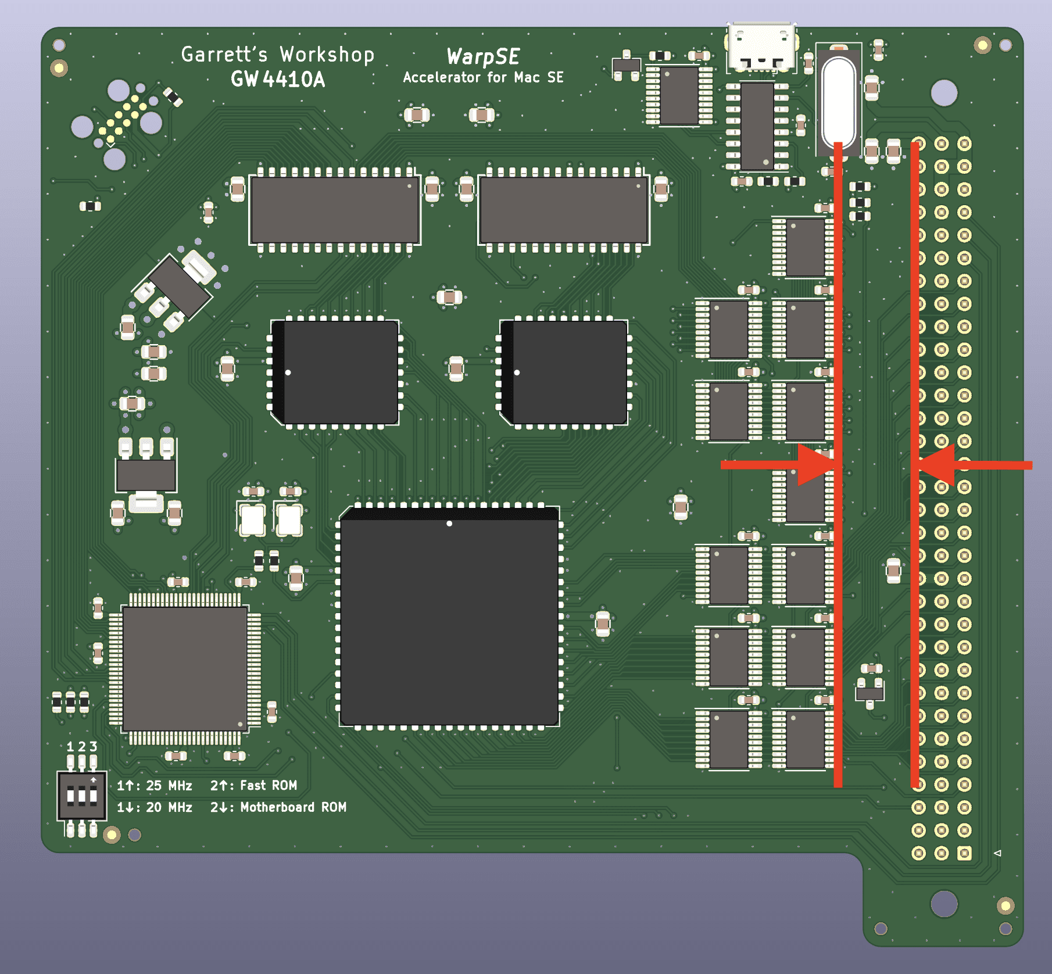1052x974 pixels.
Task: Select the left long SOIC memory chip
Action: pyautogui.click(x=335, y=210)
